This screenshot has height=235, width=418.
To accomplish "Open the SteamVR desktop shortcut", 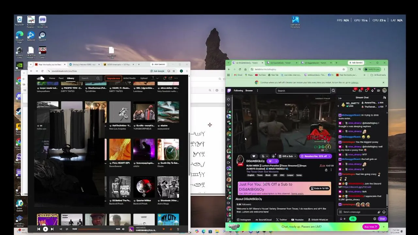I will 42,37.
